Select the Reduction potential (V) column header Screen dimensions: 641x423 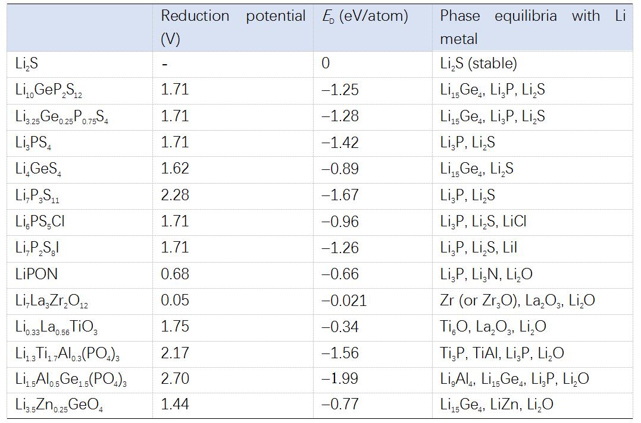233,27
